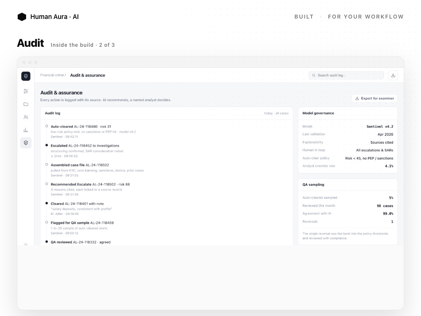Click 'FOR YOUR WORKFLOW' header text
This screenshot has height=316, width=421.
[x=366, y=17]
